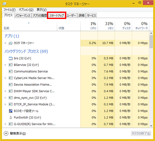
Task: Open the オプション(O) menu
Action: click(26, 10)
